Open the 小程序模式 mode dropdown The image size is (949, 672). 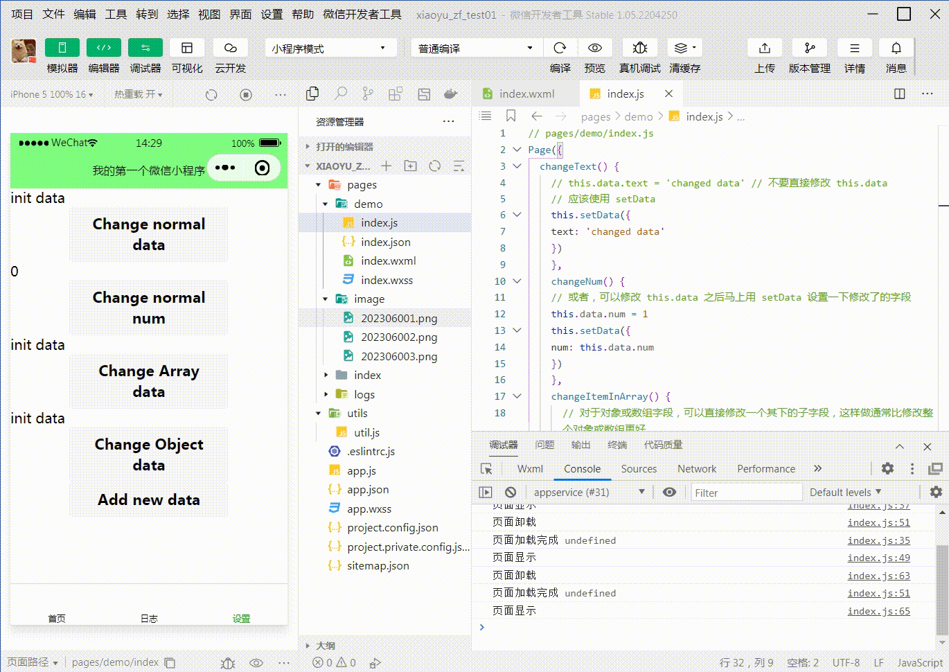(330, 48)
